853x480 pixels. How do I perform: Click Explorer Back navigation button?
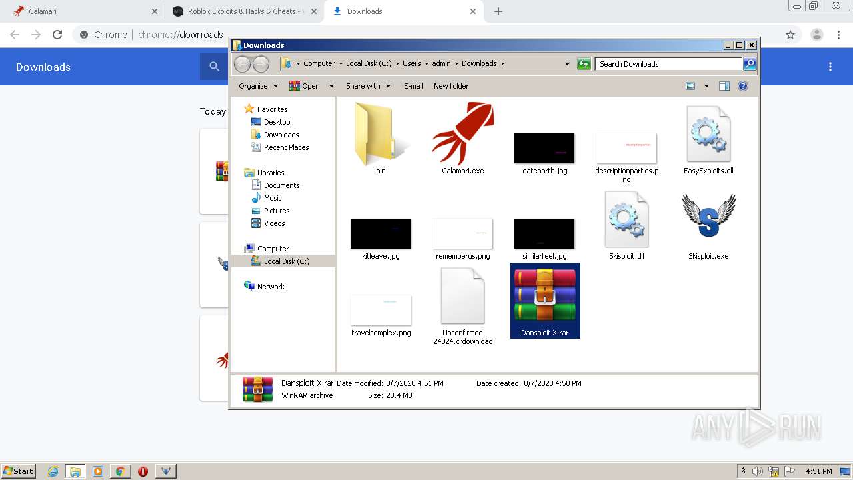(242, 64)
